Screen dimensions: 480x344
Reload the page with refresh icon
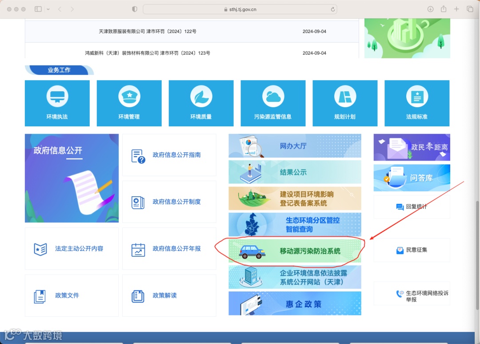(x=333, y=9)
